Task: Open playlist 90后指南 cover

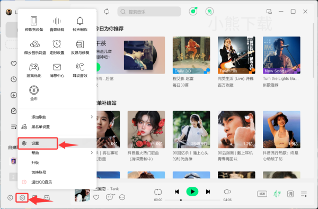Action: (236, 130)
